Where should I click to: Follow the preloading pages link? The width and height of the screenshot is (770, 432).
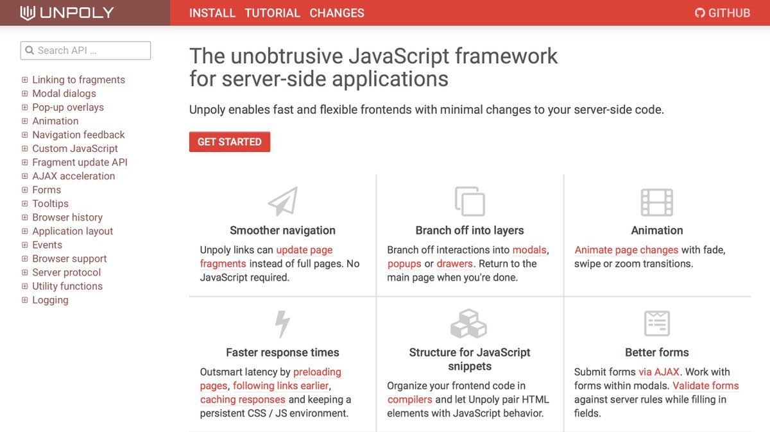tap(271, 379)
